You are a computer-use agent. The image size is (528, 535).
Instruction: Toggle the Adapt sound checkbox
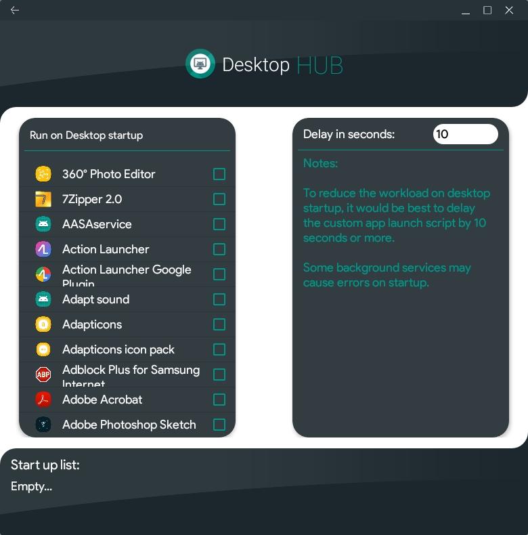tap(219, 299)
